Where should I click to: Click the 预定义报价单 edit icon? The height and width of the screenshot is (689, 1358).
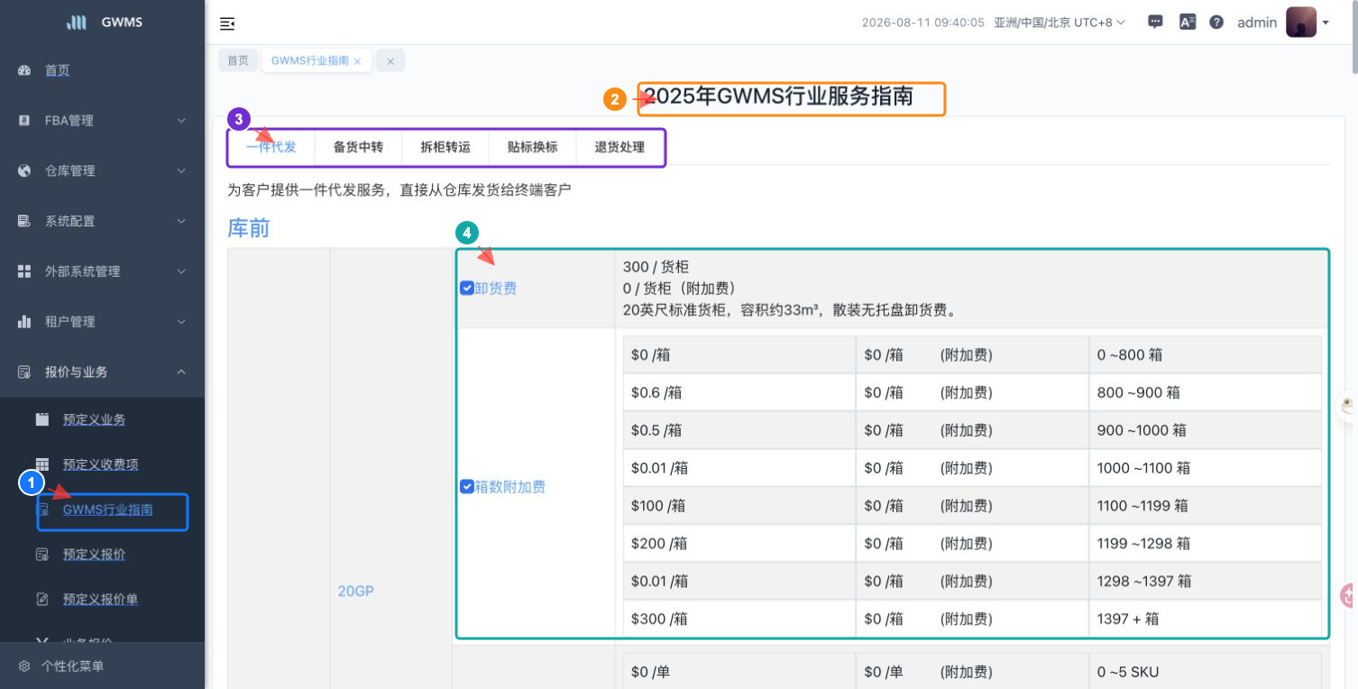point(42,599)
